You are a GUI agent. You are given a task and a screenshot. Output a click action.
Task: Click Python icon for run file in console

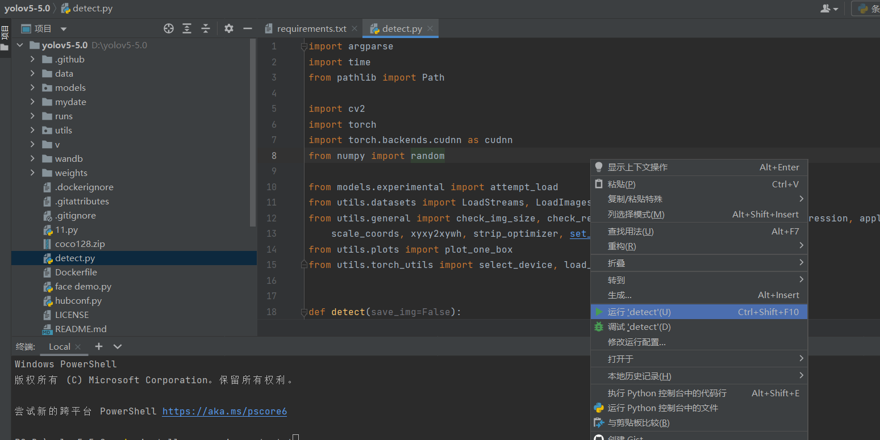tap(599, 408)
